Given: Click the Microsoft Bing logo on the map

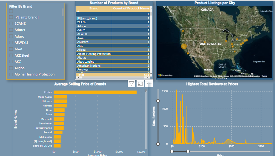Looking at the screenshot, I should pos(165,75).
